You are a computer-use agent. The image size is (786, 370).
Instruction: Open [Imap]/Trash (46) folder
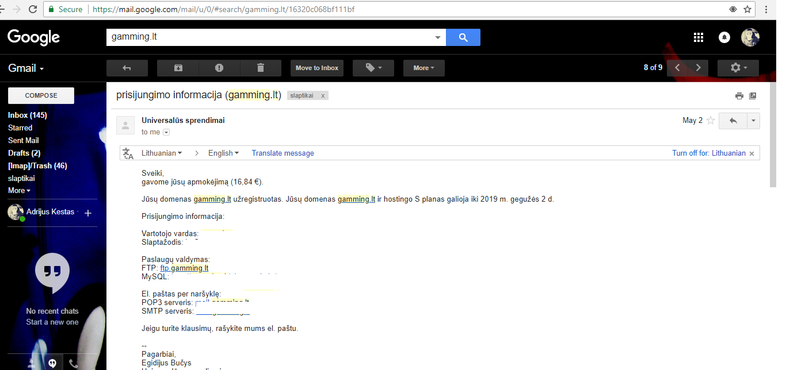(37, 165)
